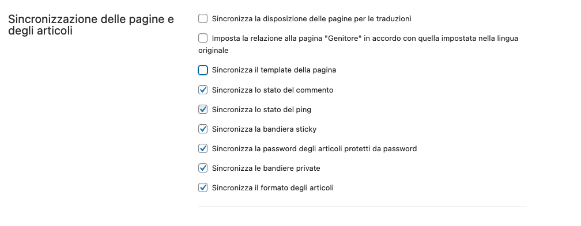Disable the Sincronizza lo stato del ping checkbox
Screen dimensions: 581x226
203,109
